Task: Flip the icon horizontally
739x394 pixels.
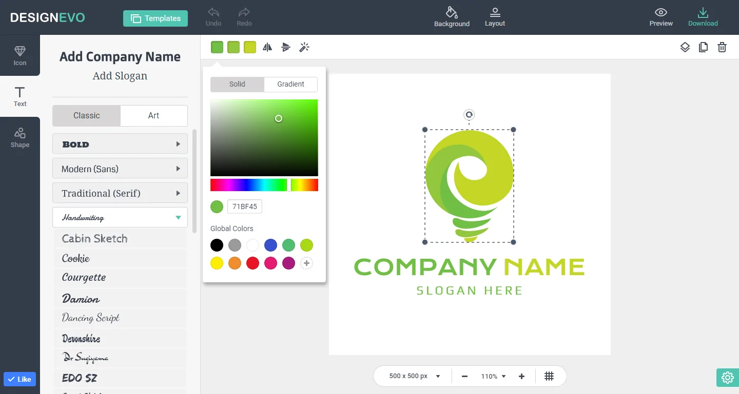Action: point(267,47)
